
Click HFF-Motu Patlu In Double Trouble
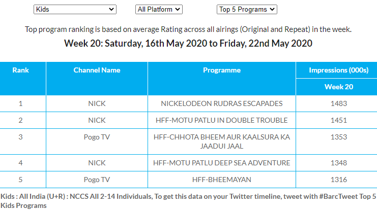[221, 120]
